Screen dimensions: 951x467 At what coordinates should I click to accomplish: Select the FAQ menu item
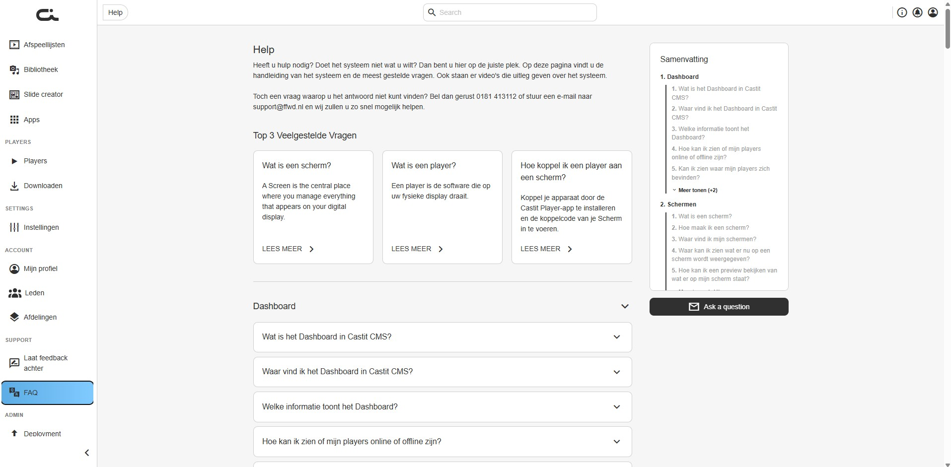(x=48, y=393)
